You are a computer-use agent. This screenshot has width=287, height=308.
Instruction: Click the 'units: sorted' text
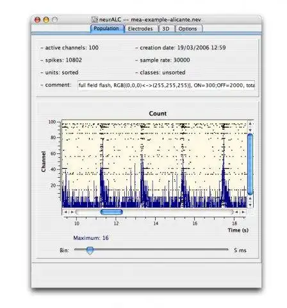61,73
